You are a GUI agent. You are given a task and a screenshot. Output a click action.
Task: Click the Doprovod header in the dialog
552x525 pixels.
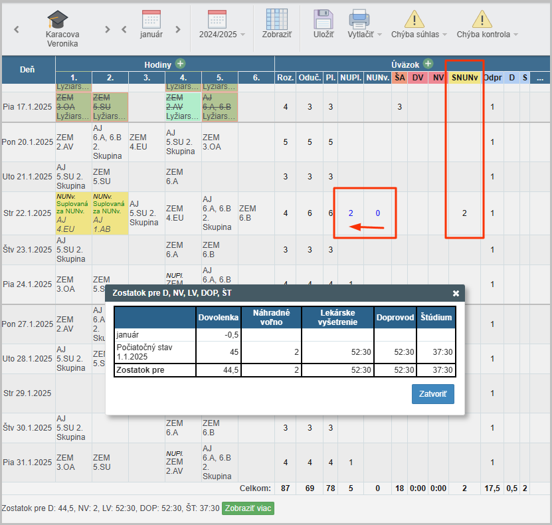(395, 317)
